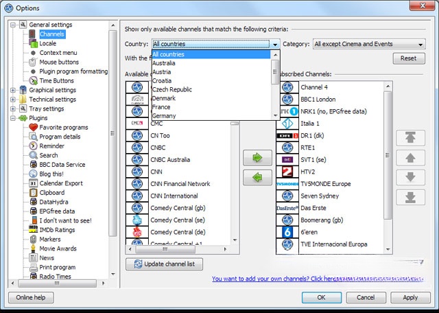
Task: Click the Search magnifier icon in tree
Action: pos(33,155)
